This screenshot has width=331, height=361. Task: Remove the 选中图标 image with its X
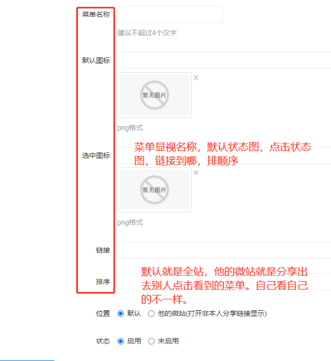click(x=196, y=173)
